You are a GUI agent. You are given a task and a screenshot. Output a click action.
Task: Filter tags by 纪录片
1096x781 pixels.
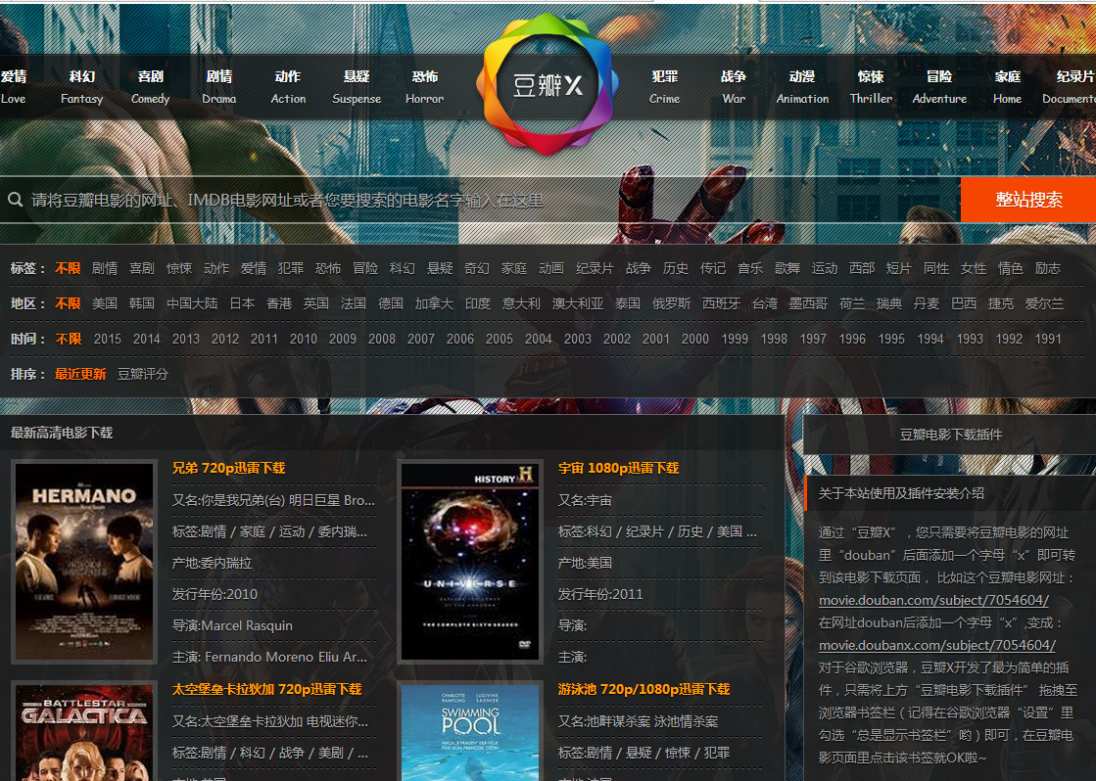595,268
